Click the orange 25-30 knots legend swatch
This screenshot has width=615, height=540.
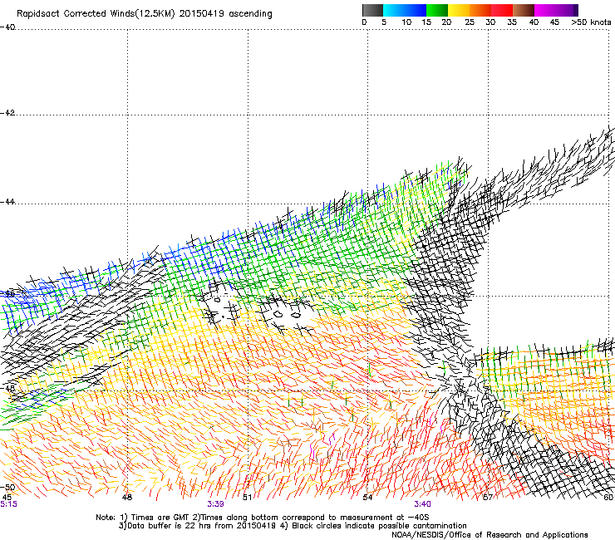pos(480,10)
